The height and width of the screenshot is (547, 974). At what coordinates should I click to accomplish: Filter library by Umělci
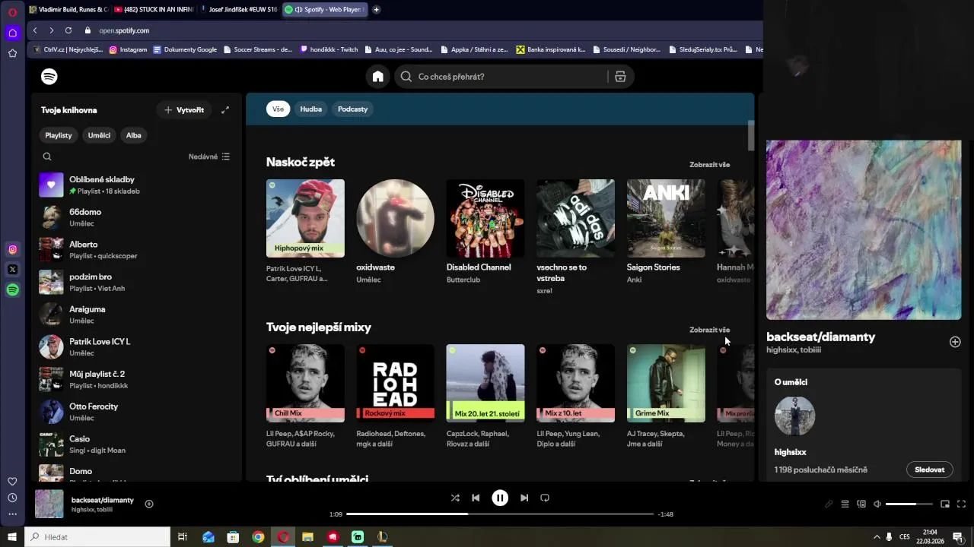pyautogui.click(x=99, y=135)
